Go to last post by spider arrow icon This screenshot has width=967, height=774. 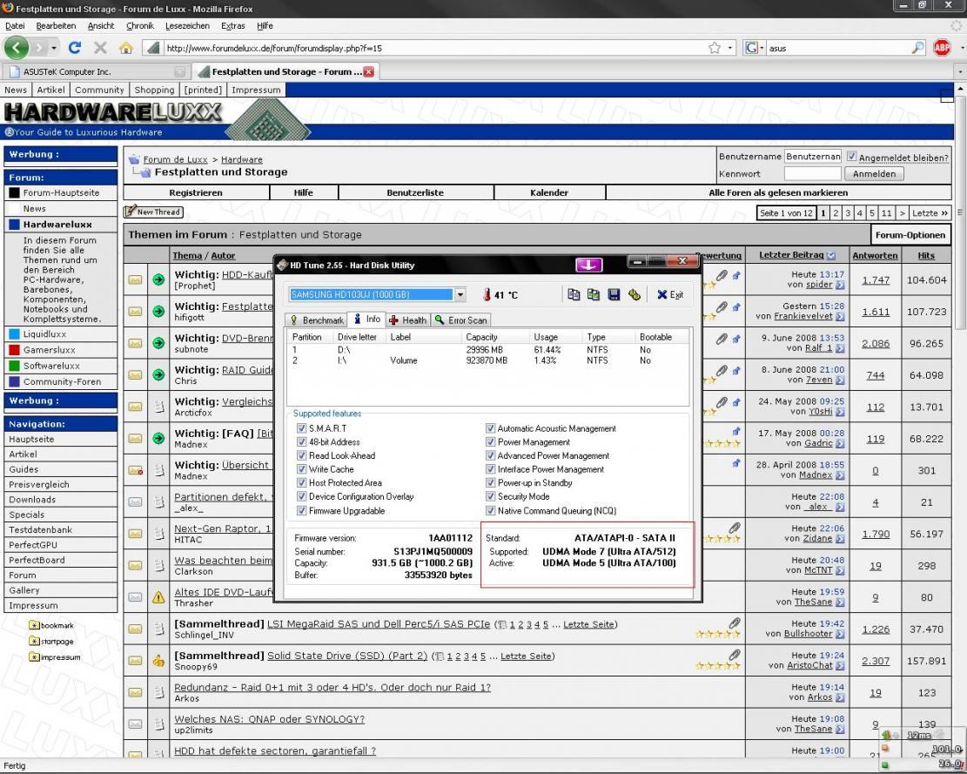click(x=840, y=285)
